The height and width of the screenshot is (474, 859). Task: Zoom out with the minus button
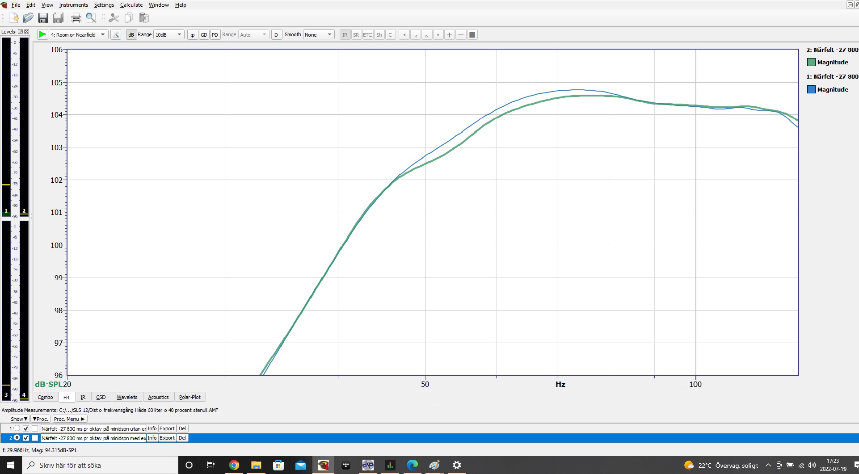point(461,34)
